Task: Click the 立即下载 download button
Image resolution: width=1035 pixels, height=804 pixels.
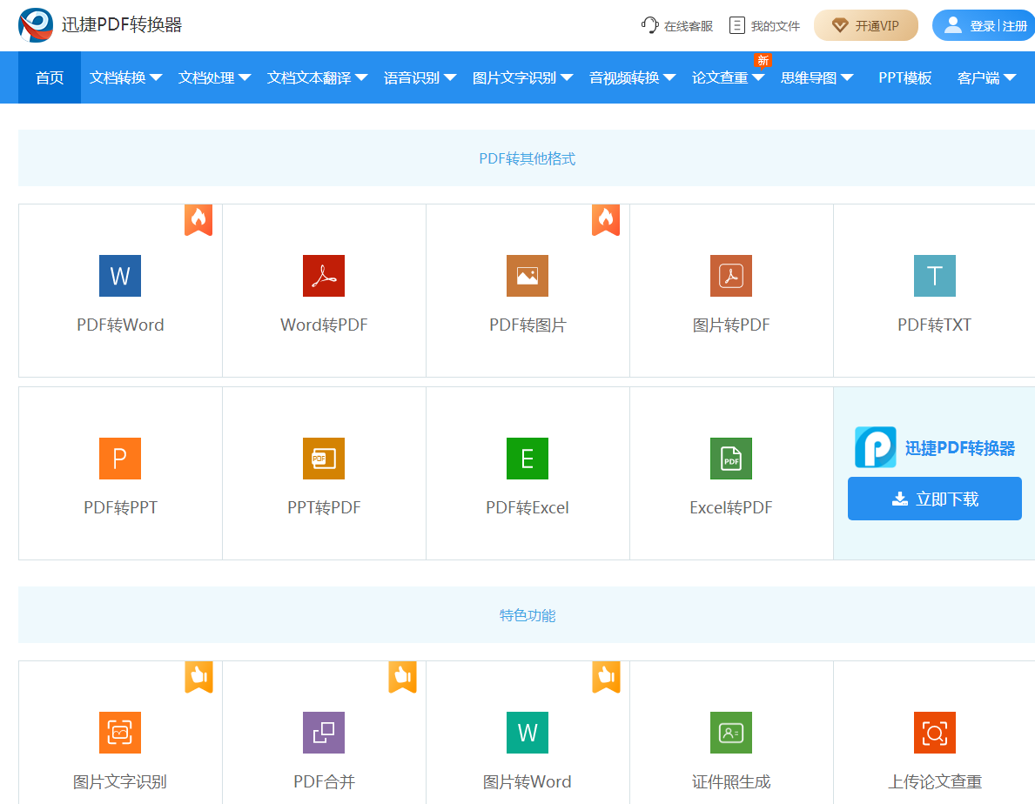Action: [x=935, y=499]
